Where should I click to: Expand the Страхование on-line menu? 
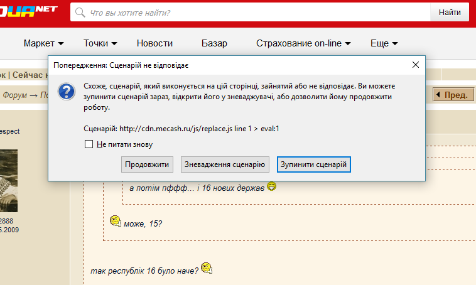[303, 43]
